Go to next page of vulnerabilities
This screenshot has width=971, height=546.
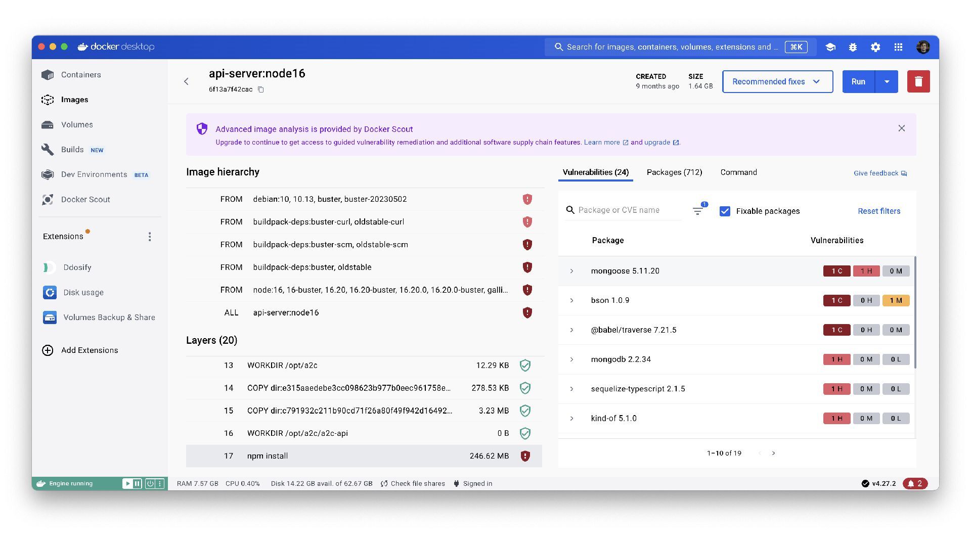[773, 453]
